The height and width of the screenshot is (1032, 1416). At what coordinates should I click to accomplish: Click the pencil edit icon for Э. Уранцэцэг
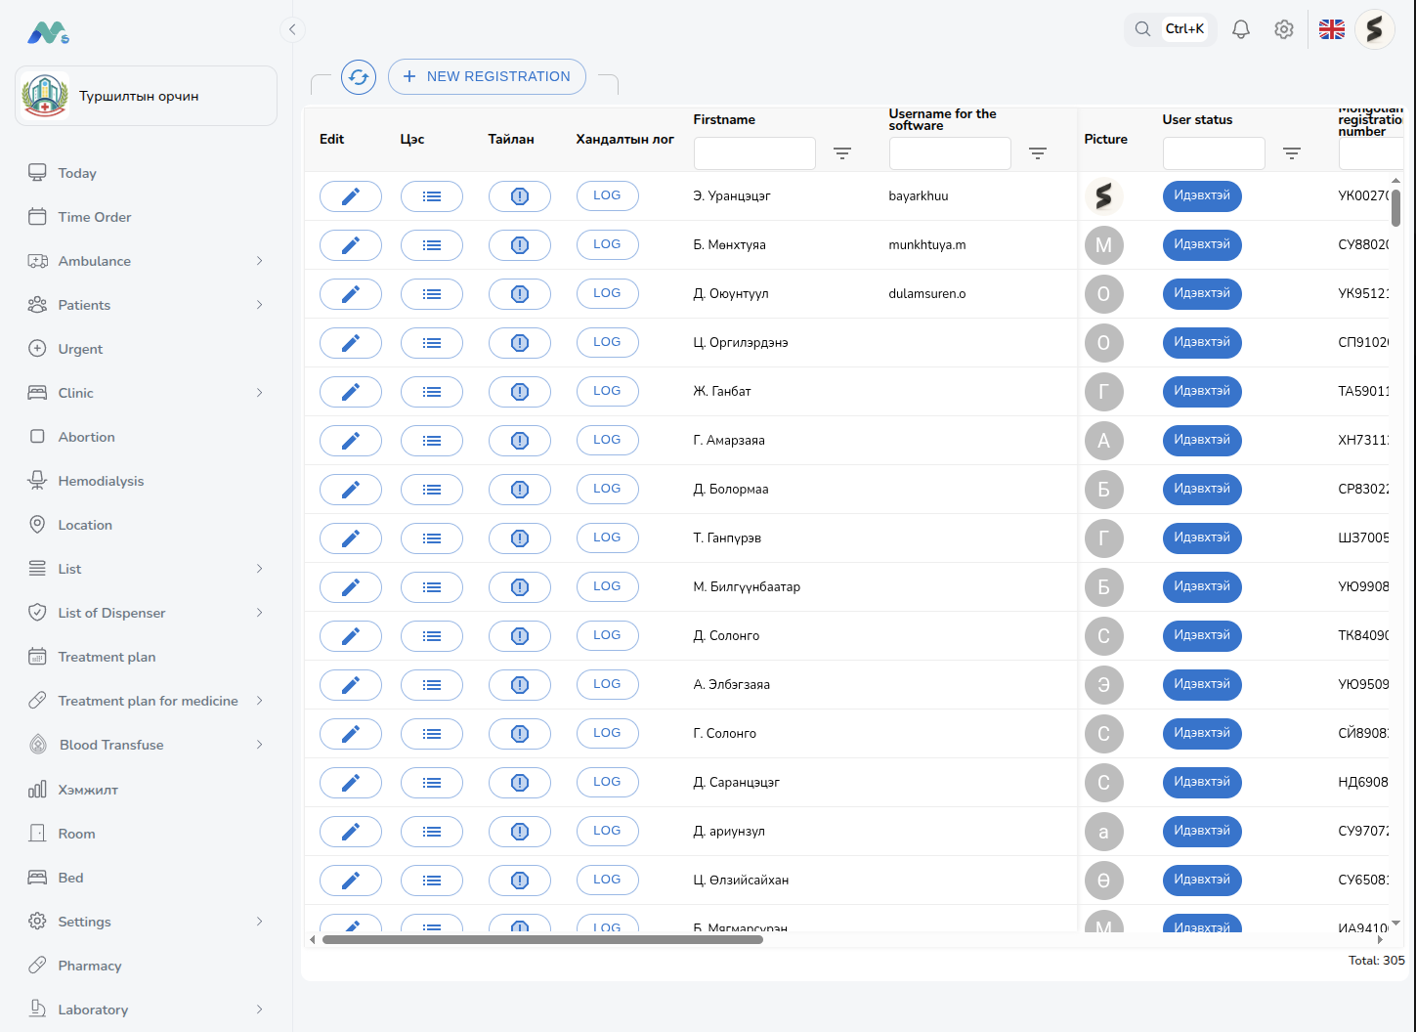350,196
